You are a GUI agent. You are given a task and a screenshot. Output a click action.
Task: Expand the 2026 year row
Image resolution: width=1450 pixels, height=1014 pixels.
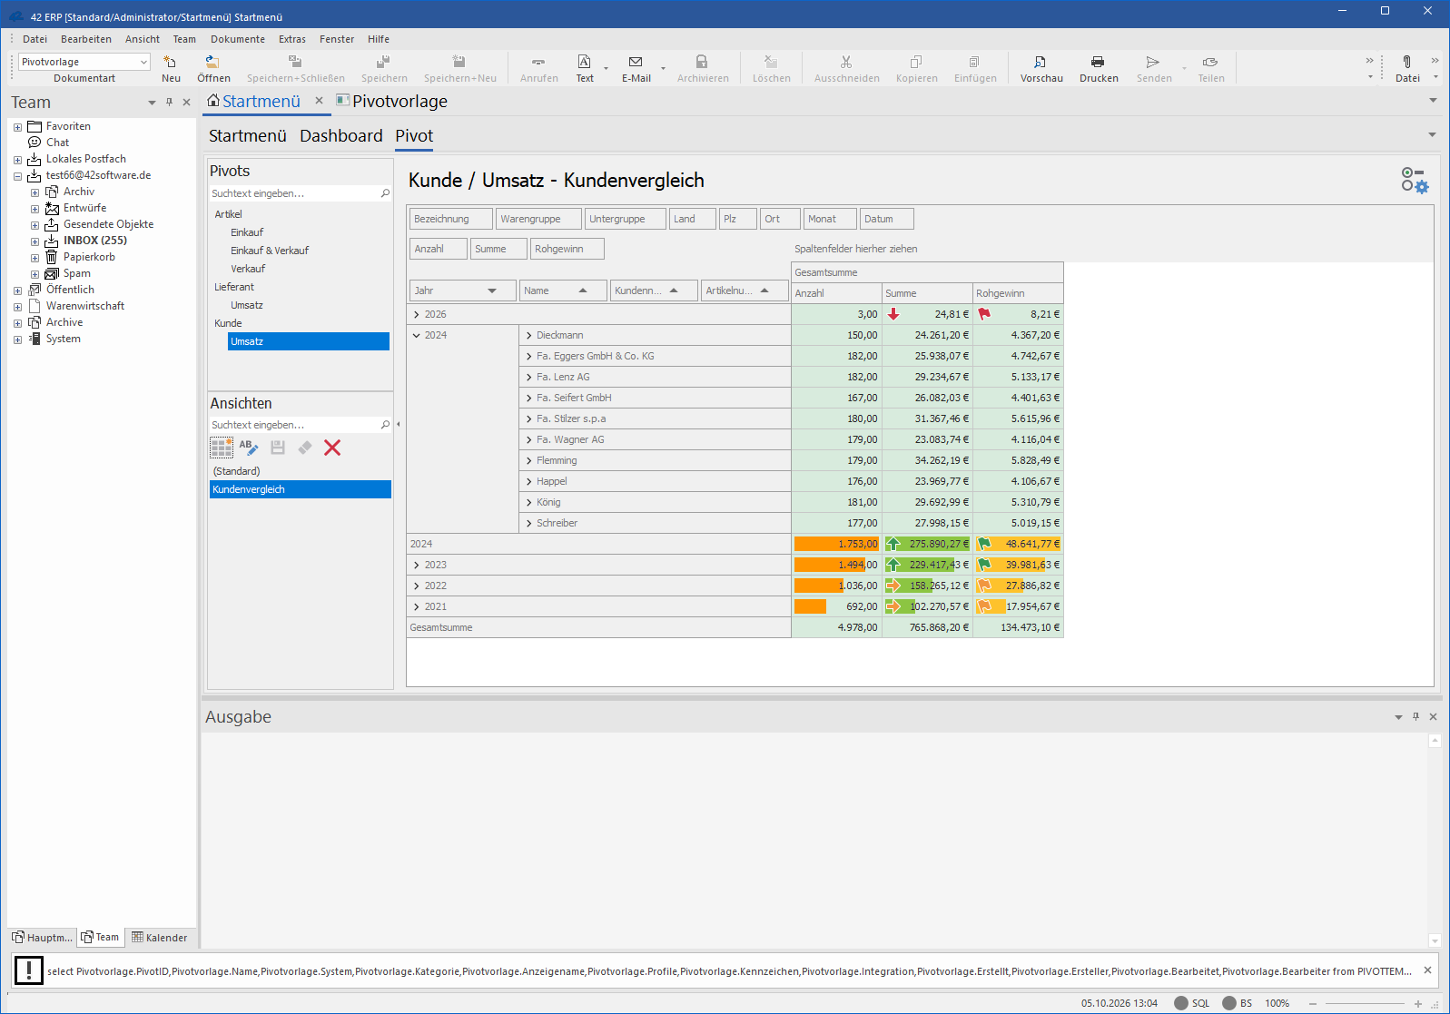tap(417, 314)
